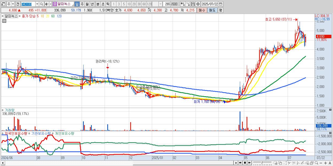This screenshot has width=333, height=166.
Task: Expand the stock code 043100 dropdown arrow
Action: [x=37, y=4]
